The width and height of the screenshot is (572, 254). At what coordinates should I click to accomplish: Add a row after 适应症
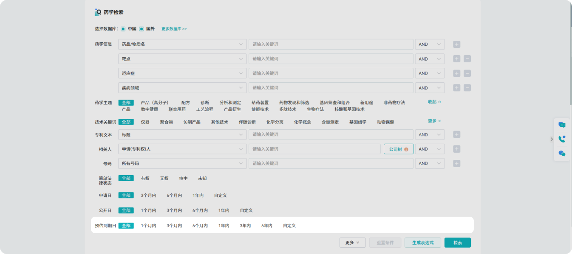(x=457, y=73)
